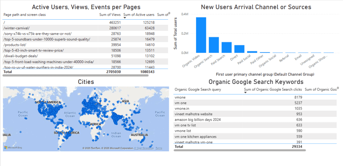Click the Unassigned axis label

click(x=307, y=60)
